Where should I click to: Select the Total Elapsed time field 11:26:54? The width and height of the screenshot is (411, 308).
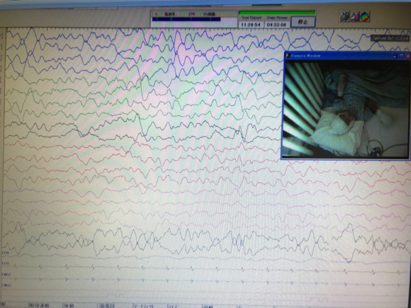pos(251,25)
